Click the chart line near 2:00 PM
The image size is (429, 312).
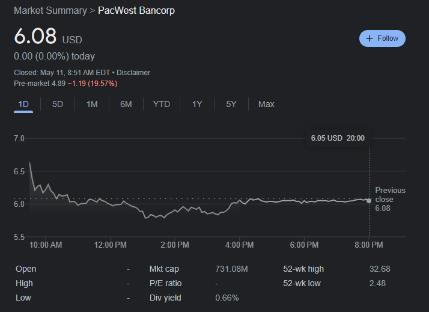point(175,212)
